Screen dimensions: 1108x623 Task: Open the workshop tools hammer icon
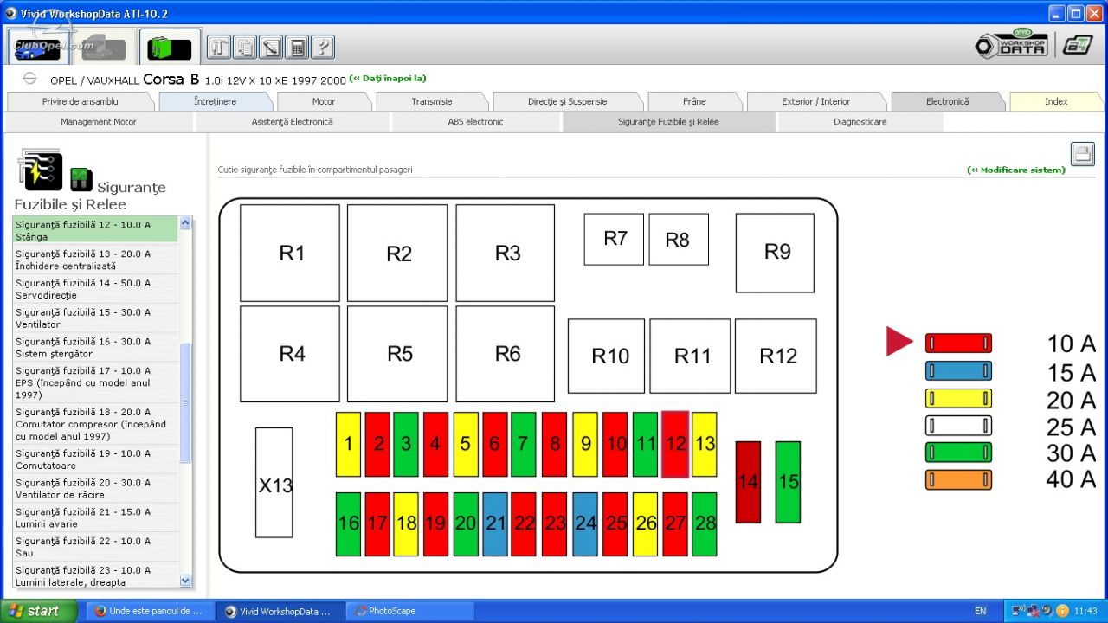[x=218, y=48]
